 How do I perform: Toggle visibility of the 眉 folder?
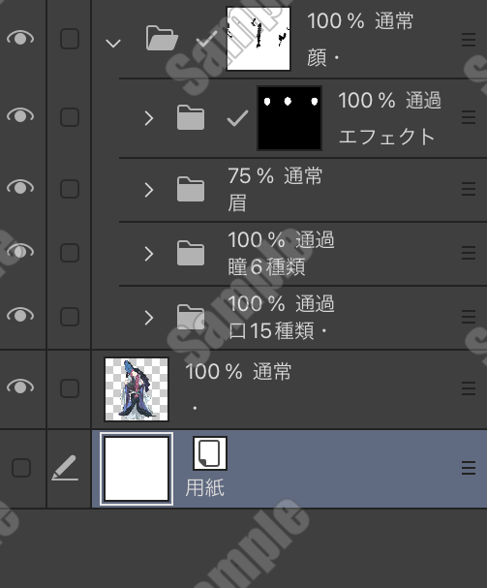(20, 186)
